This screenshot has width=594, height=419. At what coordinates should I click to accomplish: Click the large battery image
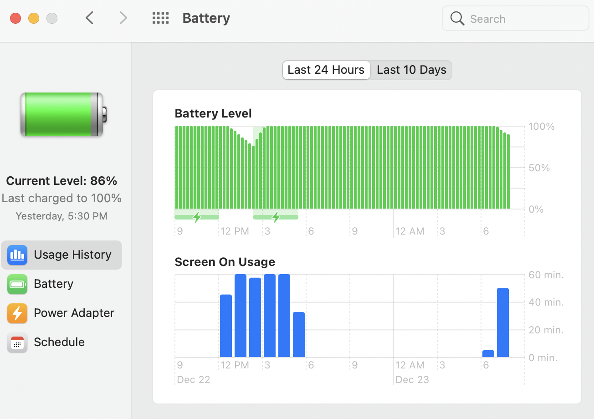click(x=63, y=114)
